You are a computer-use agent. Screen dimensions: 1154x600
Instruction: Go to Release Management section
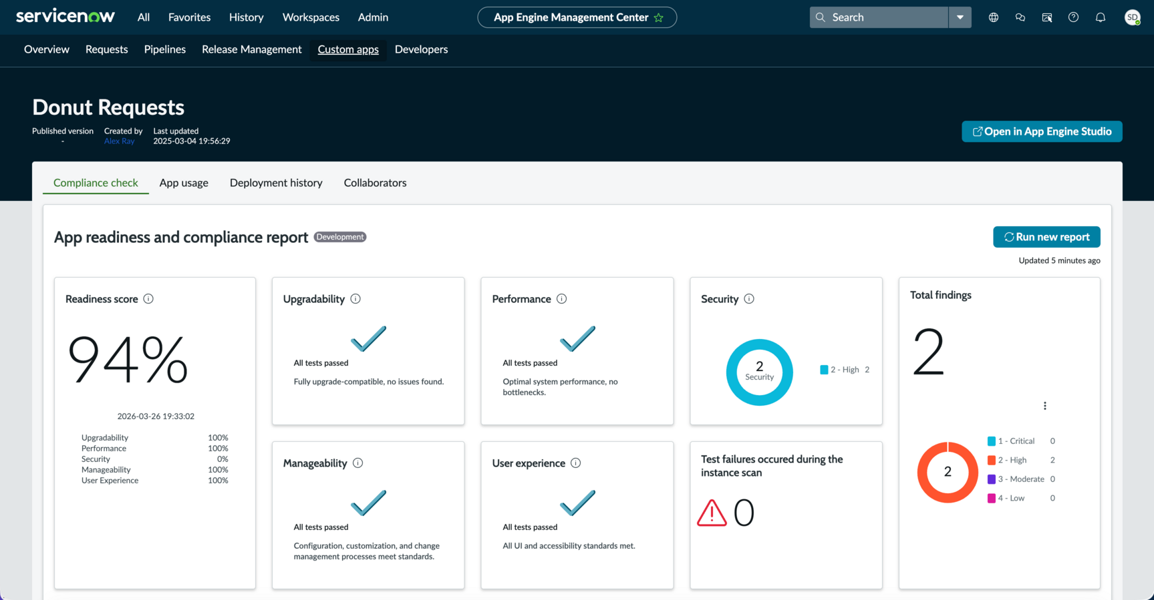(252, 49)
